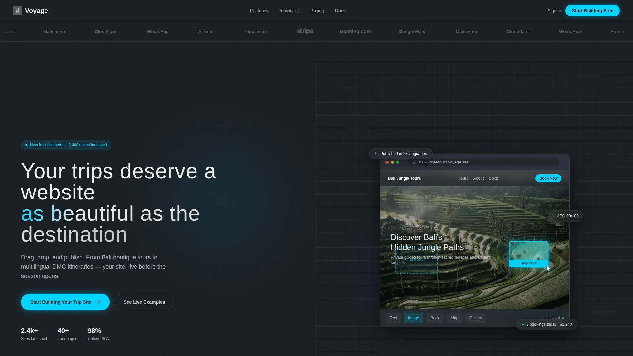Image resolution: width=633 pixels, height=356 pixels.
Task: Select the Text block tool
Action: pyautogui.click(x=393, y=318)
